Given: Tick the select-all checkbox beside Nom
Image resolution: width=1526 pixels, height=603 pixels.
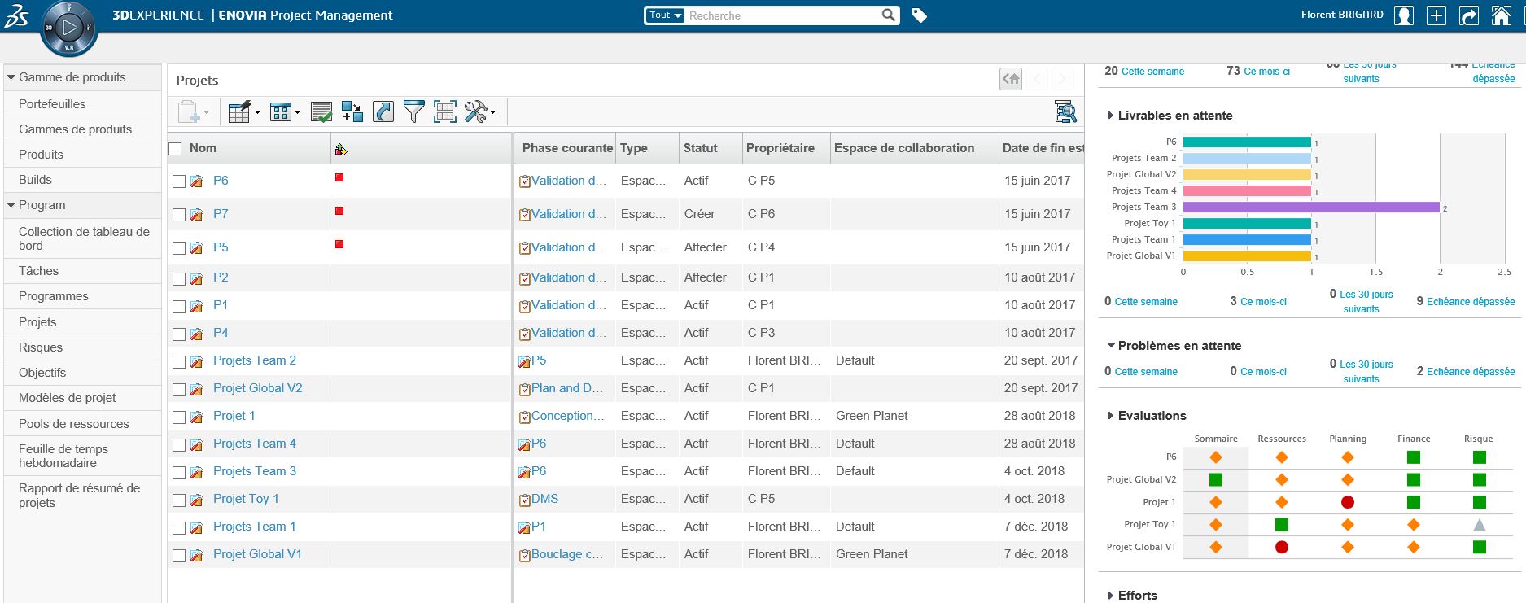Looking at the screenshot, I should click(x=175, y=148).
